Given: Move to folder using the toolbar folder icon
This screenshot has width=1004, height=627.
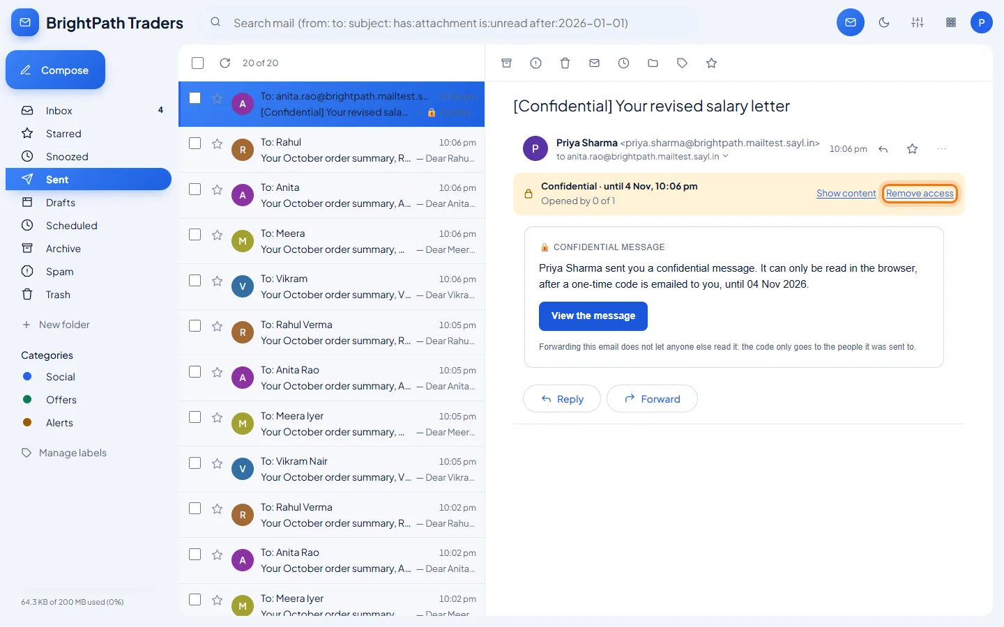Looking at the screenshot, I should coord(653,63).
